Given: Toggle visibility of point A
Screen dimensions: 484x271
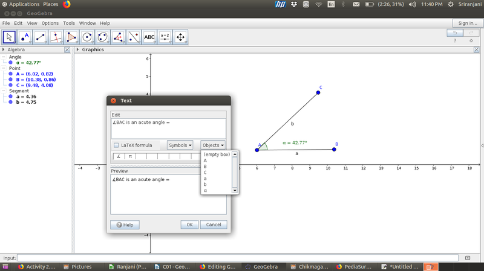Looking at the screenshot, I should (x=10, y=74).
